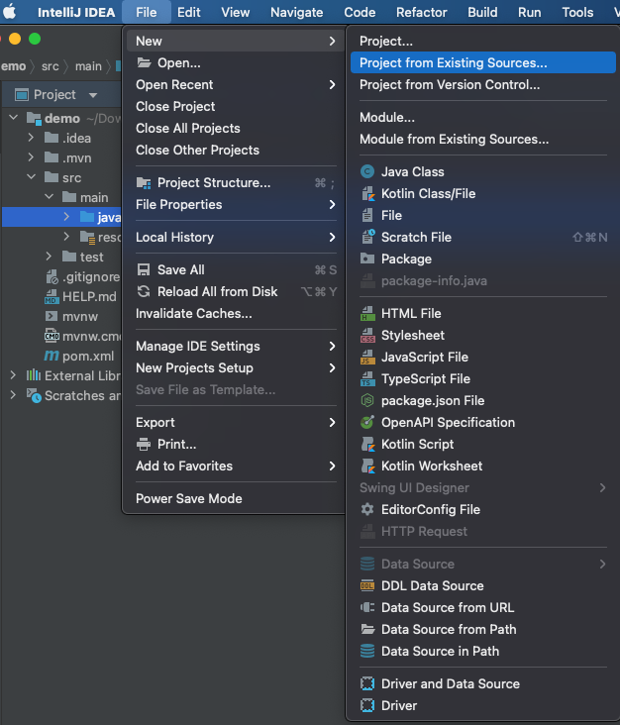Expand Scratches and Consoles node arrow
620x725 pixels.
pos(13,395)
